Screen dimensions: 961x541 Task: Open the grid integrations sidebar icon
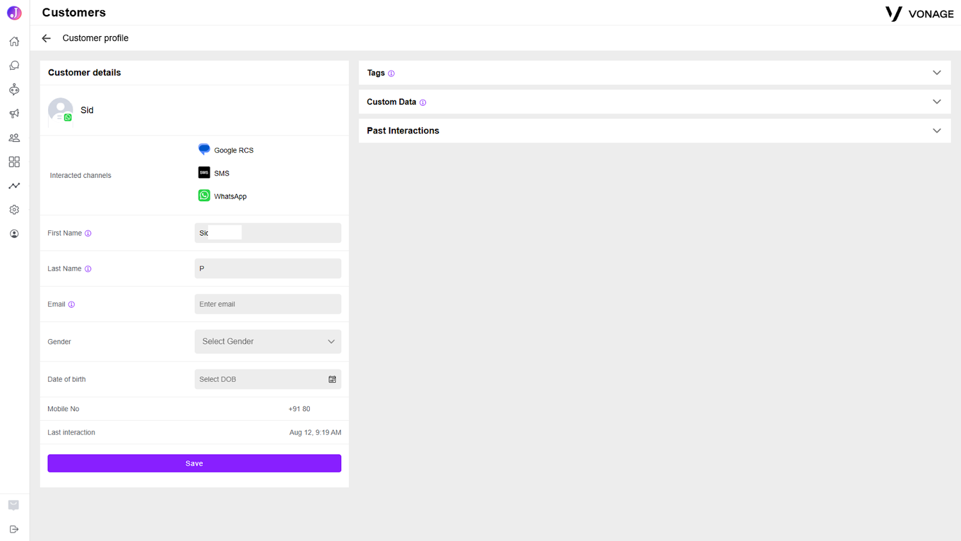(14, 162)
